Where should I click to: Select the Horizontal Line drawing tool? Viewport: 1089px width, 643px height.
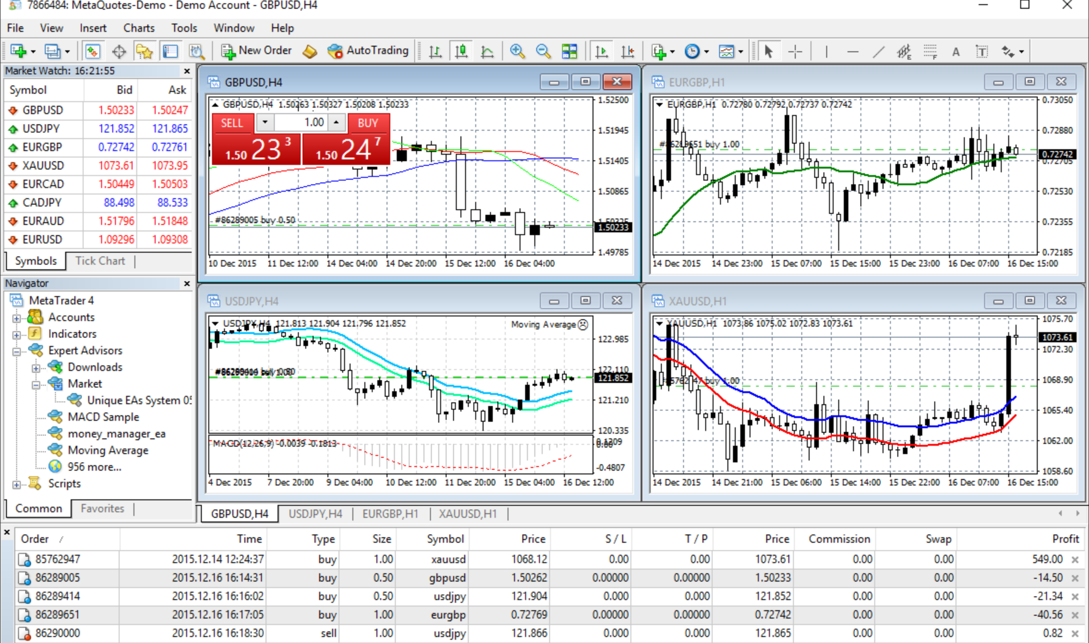pyautogui.click(x=853, y=51)
